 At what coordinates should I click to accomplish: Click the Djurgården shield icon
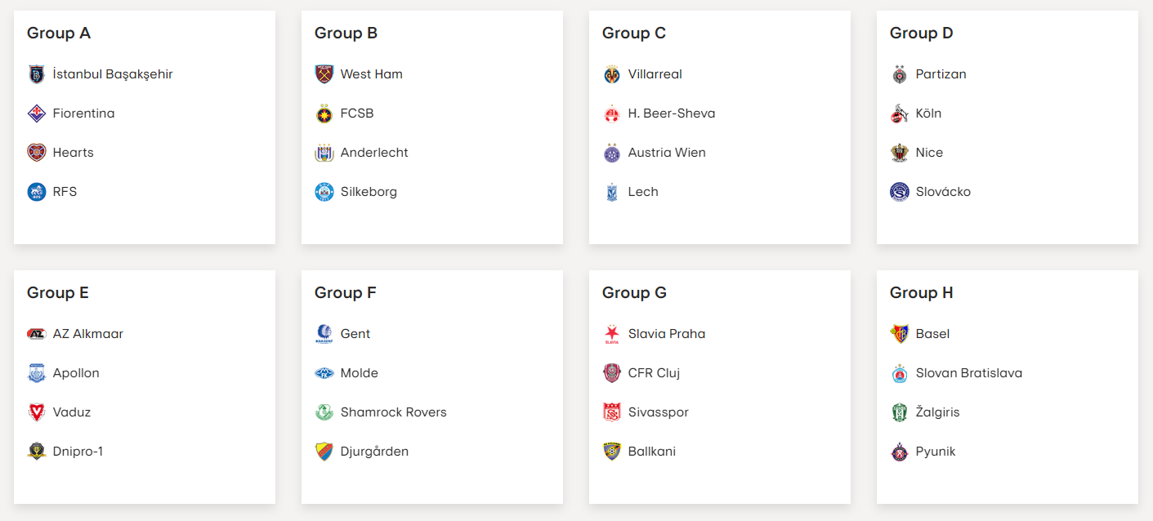324,452
